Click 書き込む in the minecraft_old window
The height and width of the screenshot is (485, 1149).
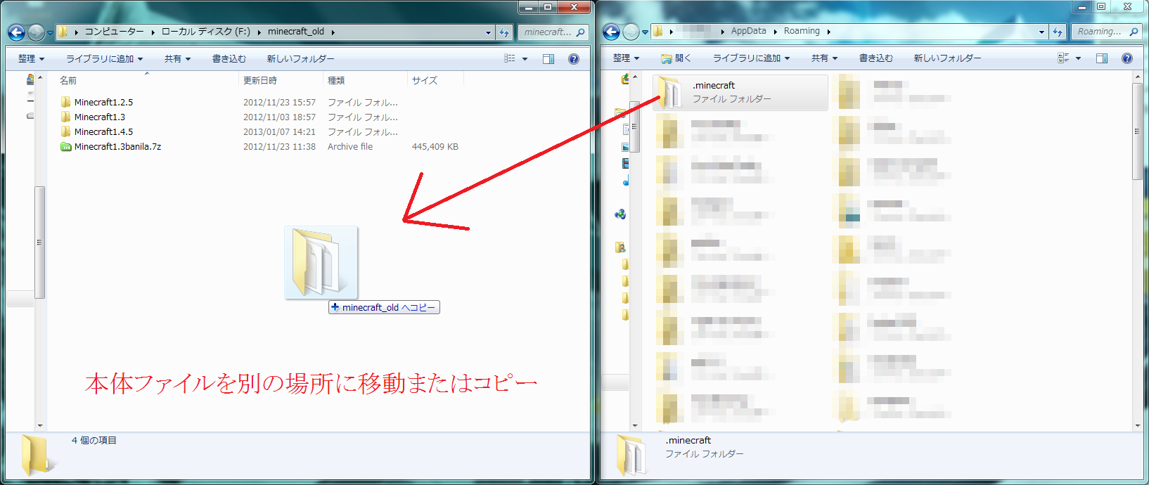[229, 59]
